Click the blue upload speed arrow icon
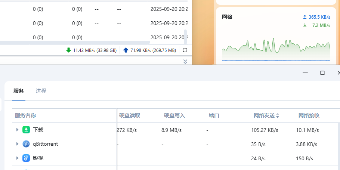Screen dimensions: 340x170 [x=126, y=50]
